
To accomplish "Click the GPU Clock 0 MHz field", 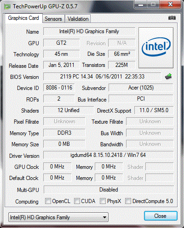I will [57, 167].
